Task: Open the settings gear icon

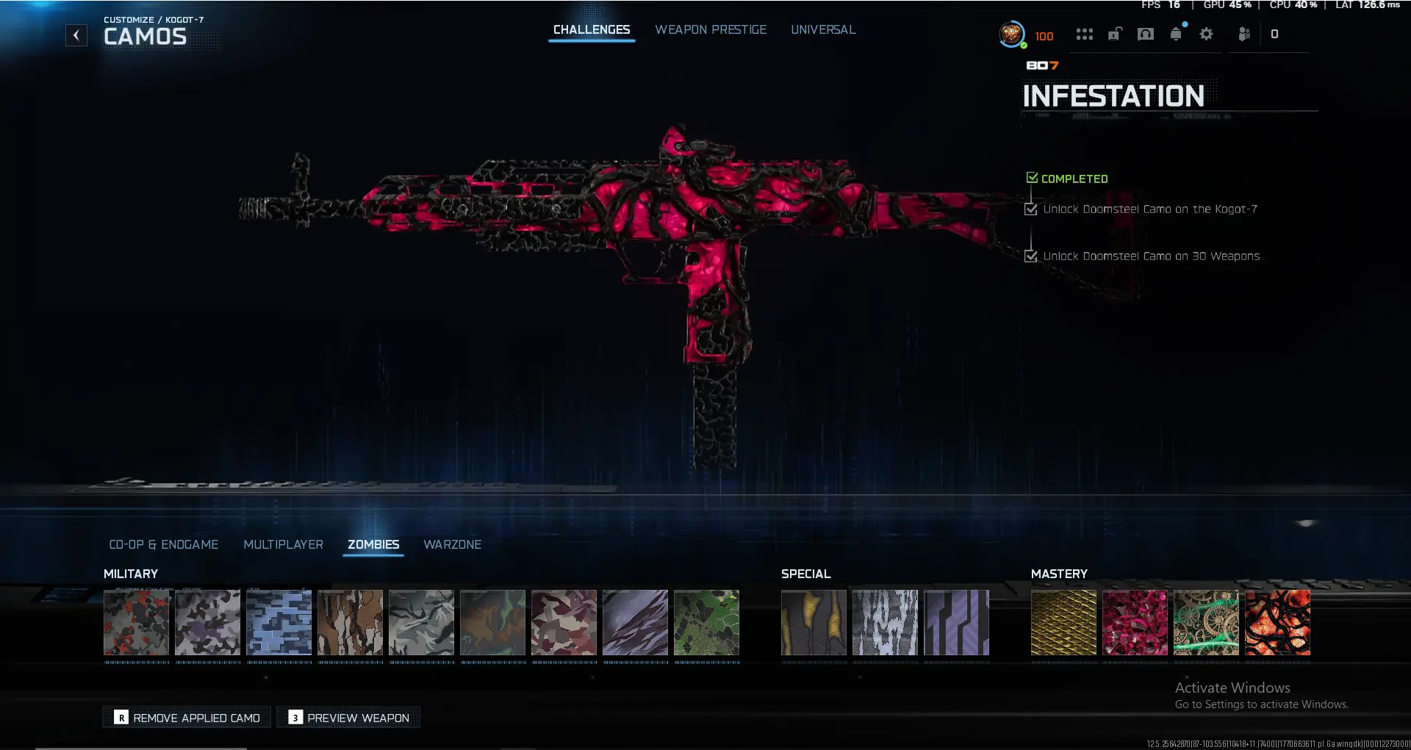Action: 1207,35
